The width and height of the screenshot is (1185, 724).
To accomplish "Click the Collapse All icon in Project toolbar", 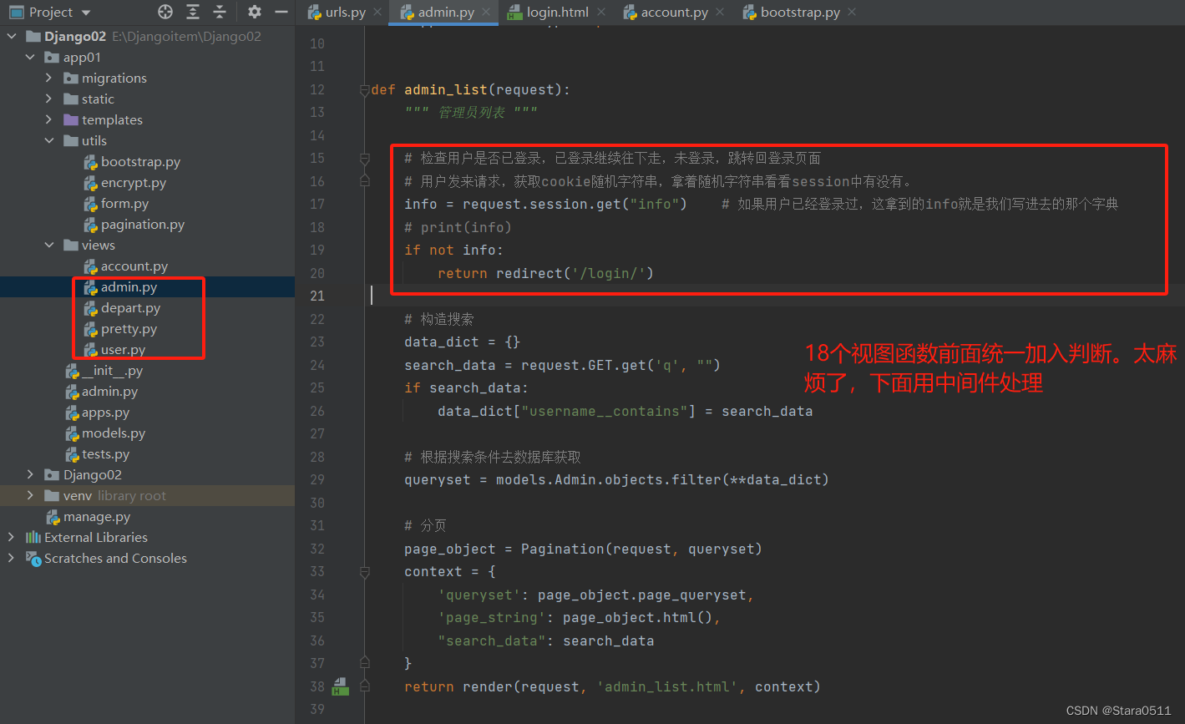I will coord(220,12).
